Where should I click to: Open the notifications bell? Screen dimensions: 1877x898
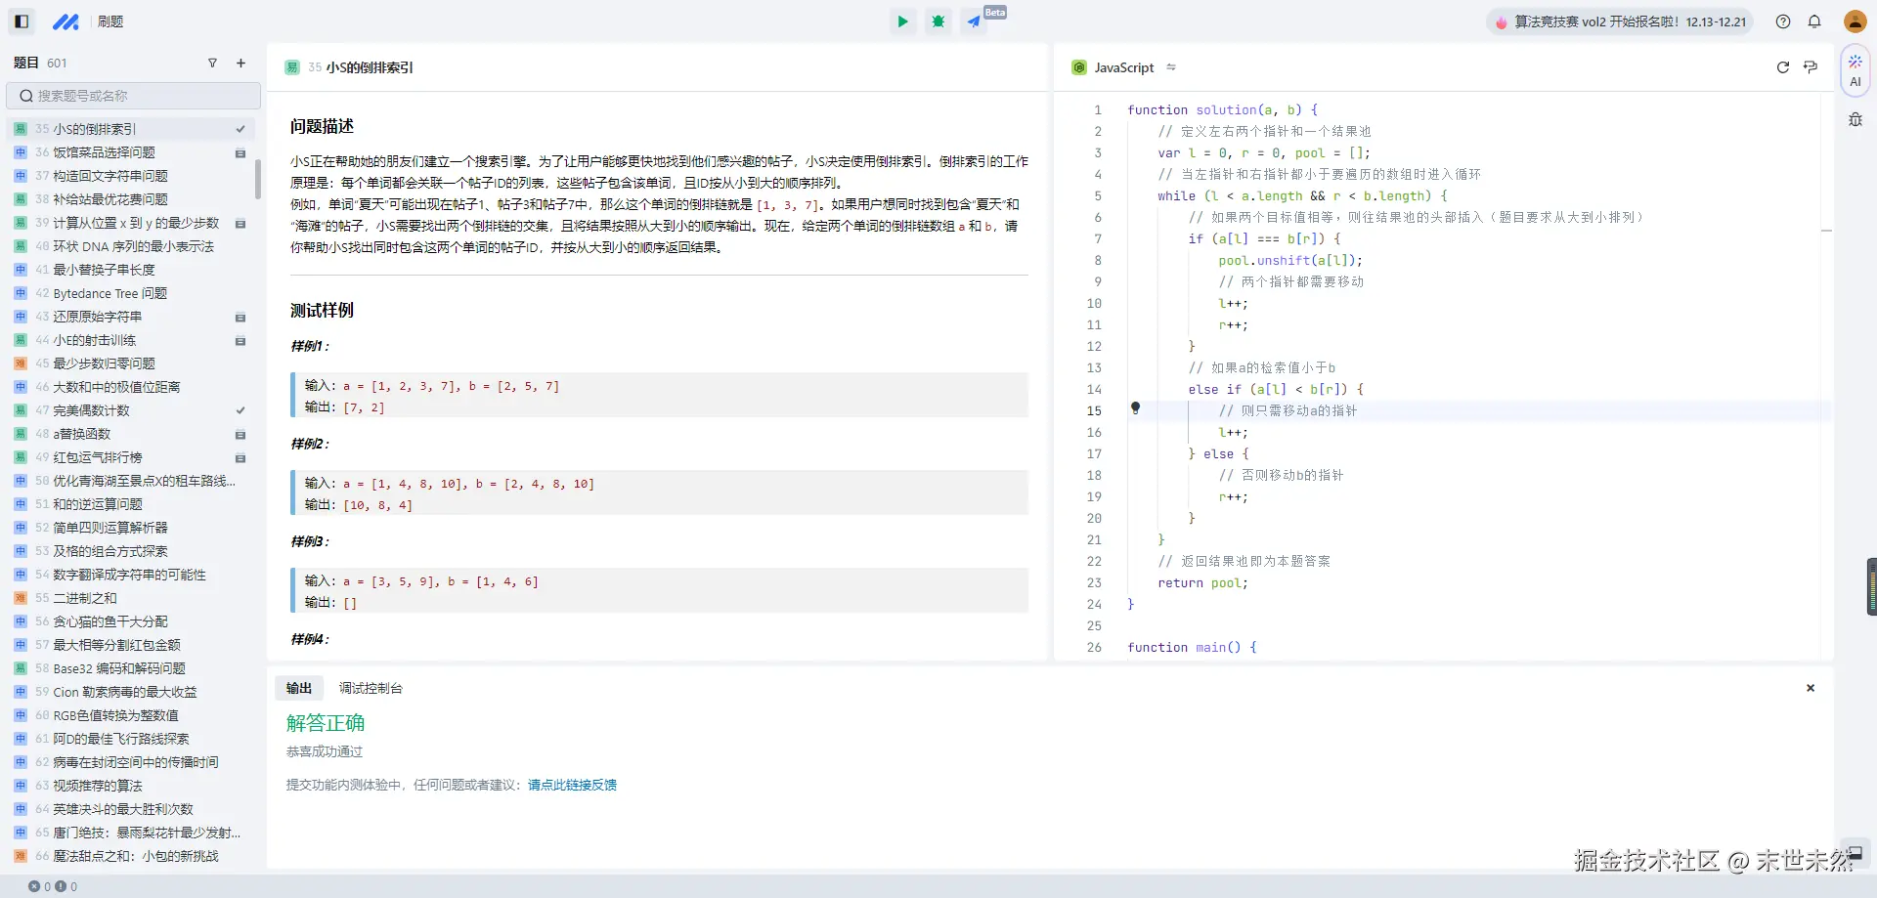tap(1814, 21)
